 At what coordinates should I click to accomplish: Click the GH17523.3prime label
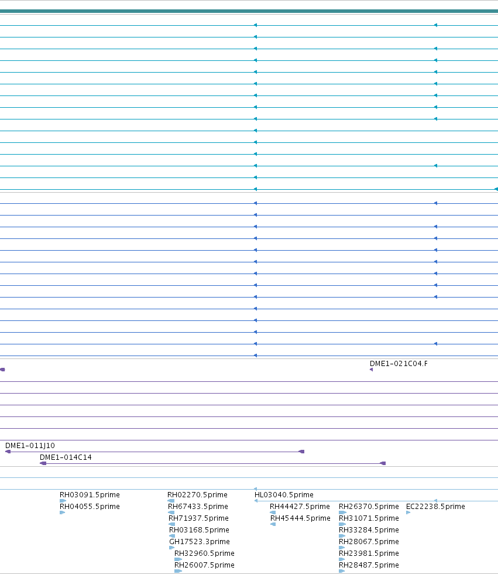pos(200,541)
